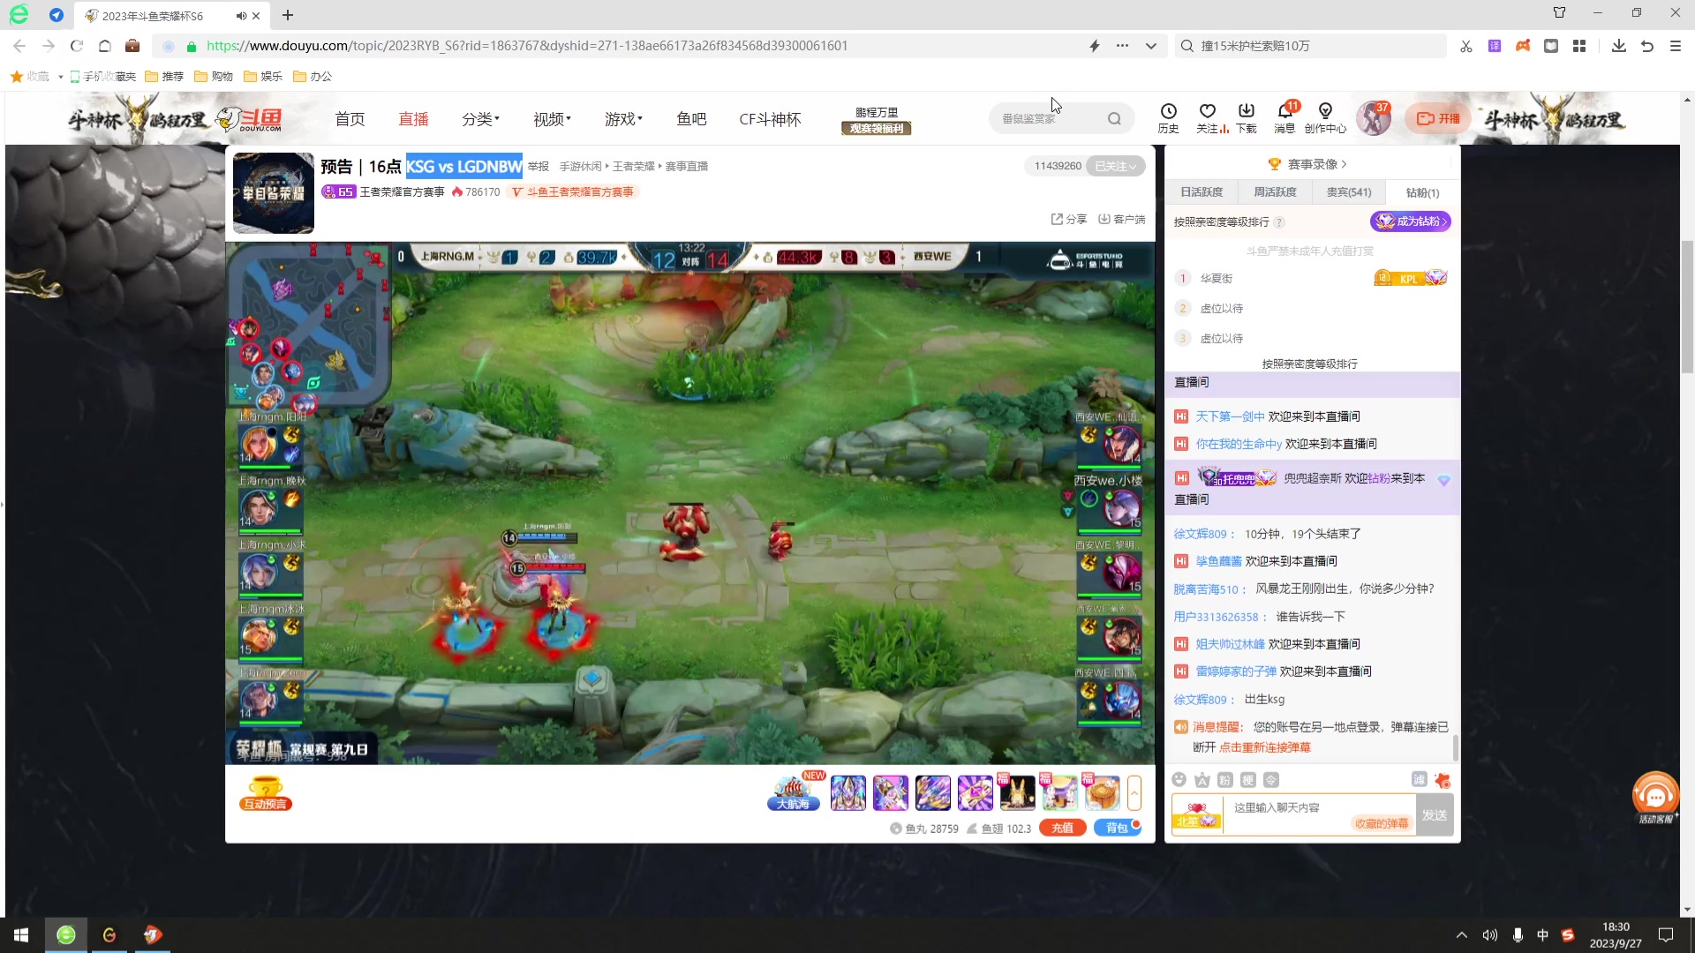Click 发送 to send chat
The image size is (1695, 953).
(x=1435, y=814)
